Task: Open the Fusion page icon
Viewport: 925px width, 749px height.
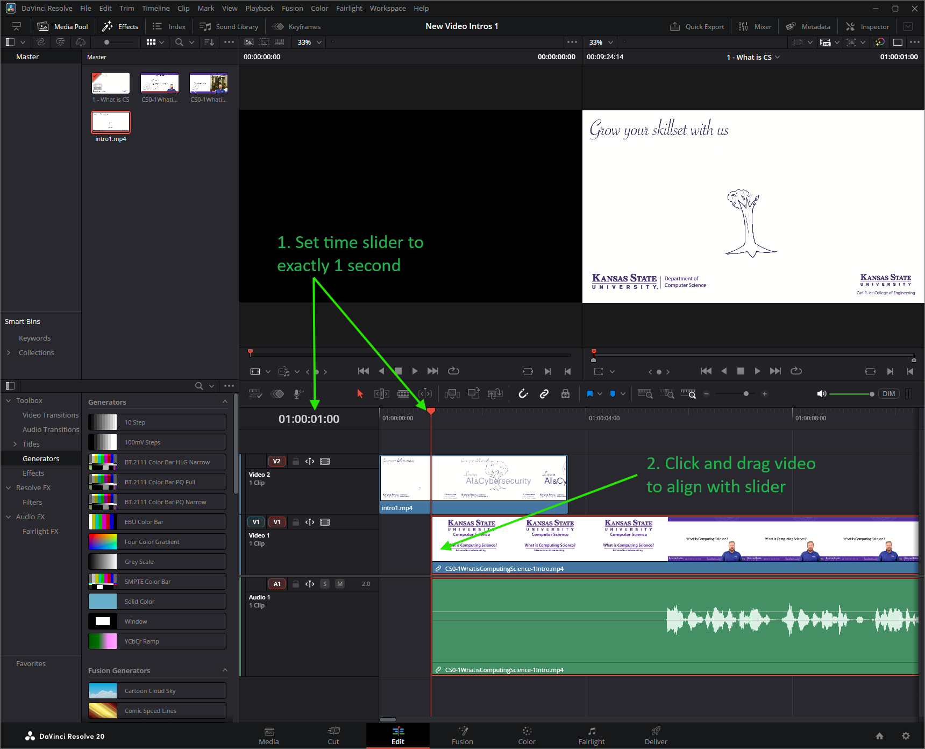Action: (462, 735)
